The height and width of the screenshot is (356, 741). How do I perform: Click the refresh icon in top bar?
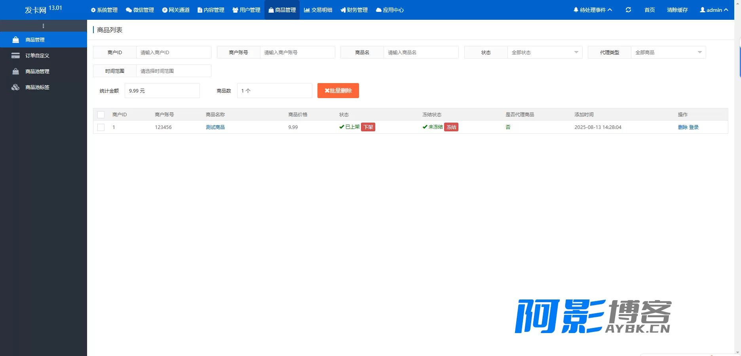[628, 10]
